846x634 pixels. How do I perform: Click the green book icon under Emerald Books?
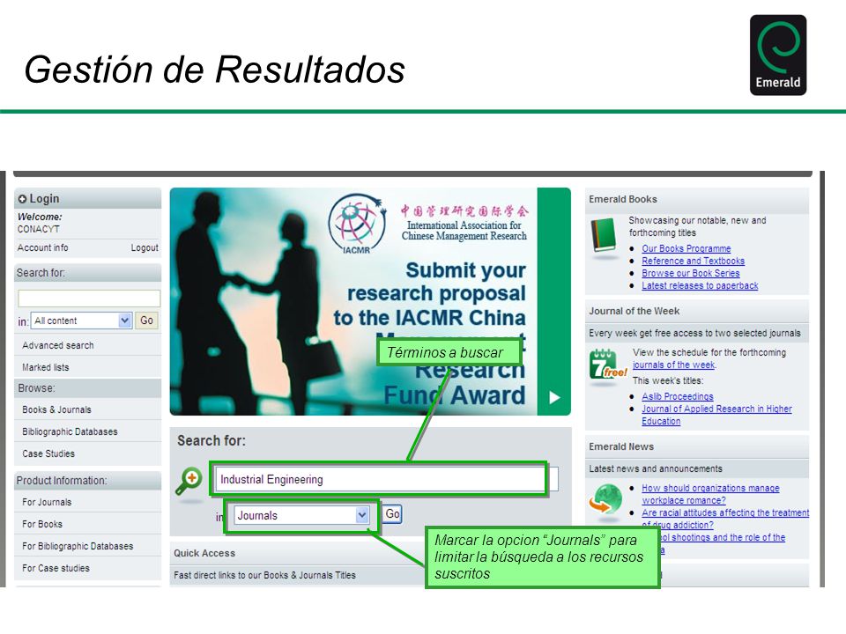(x=605, y=235)
